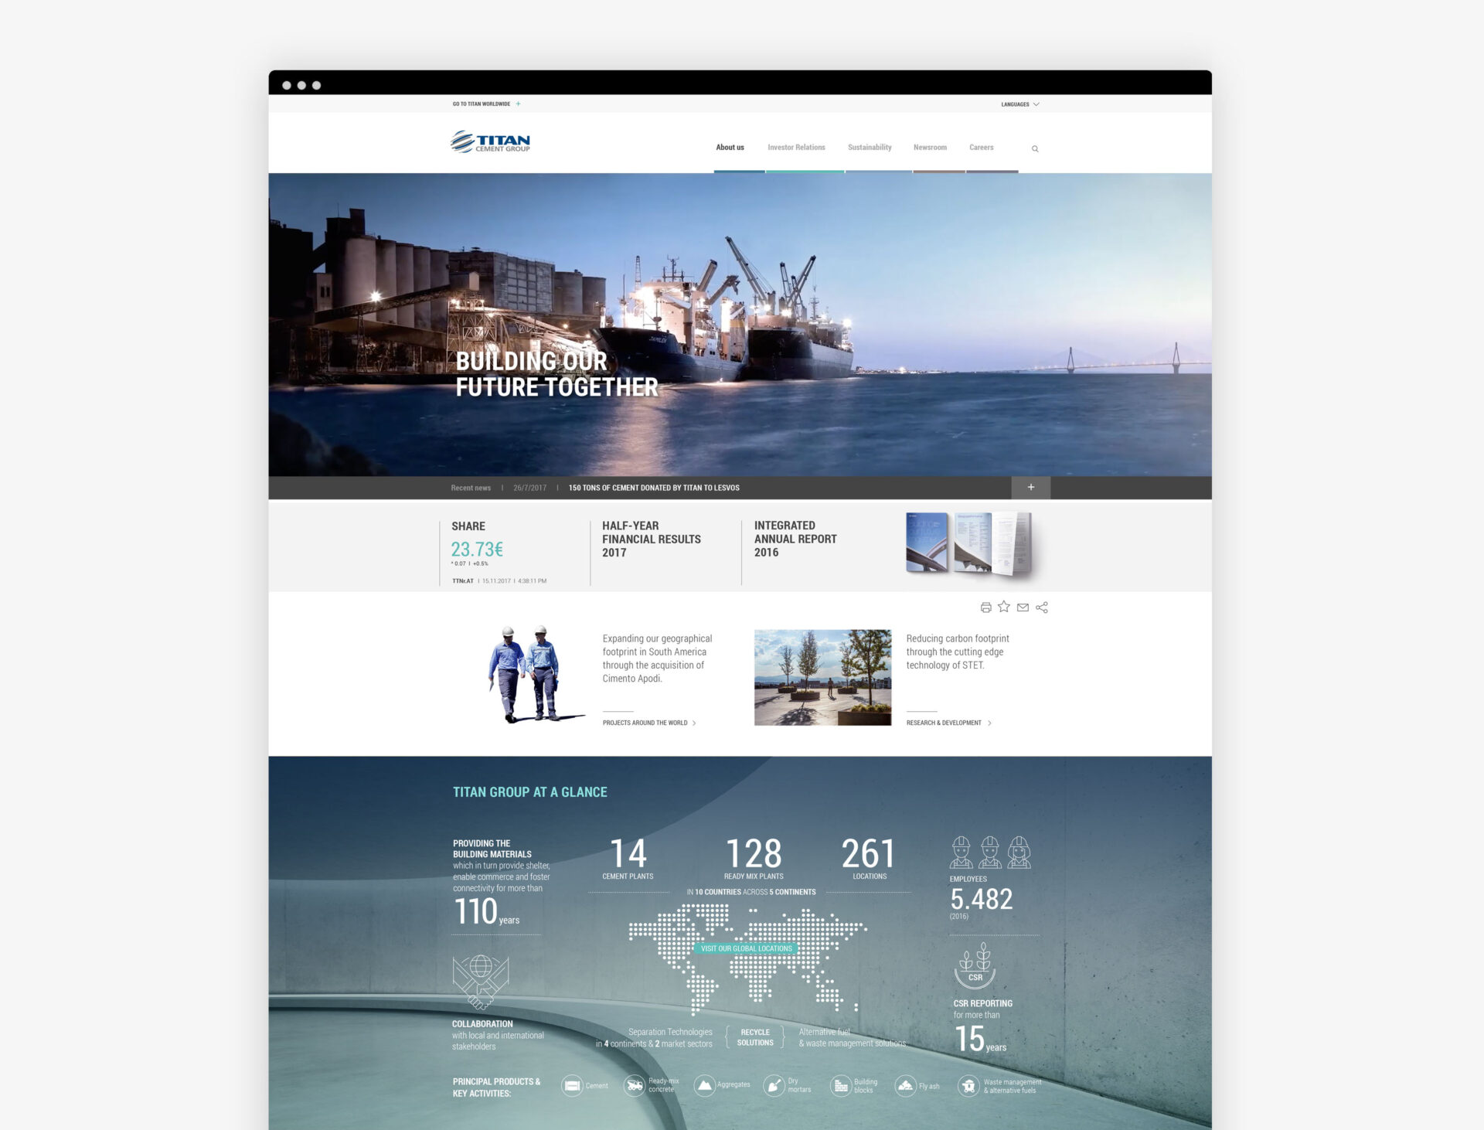The image size is (1484, 1130).
Task: Click the CSR Reporting 15 years figure
Action: pos(982,1026)
